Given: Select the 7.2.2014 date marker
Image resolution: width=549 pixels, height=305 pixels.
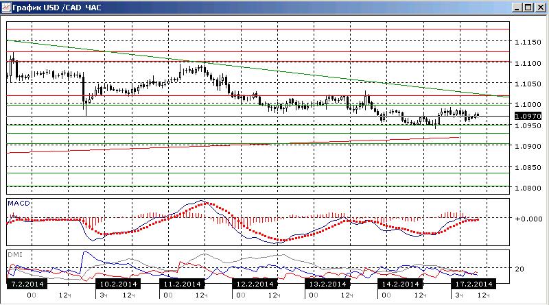Looking at the screenshot, I should pyautogui.click(x=27, y=284).
